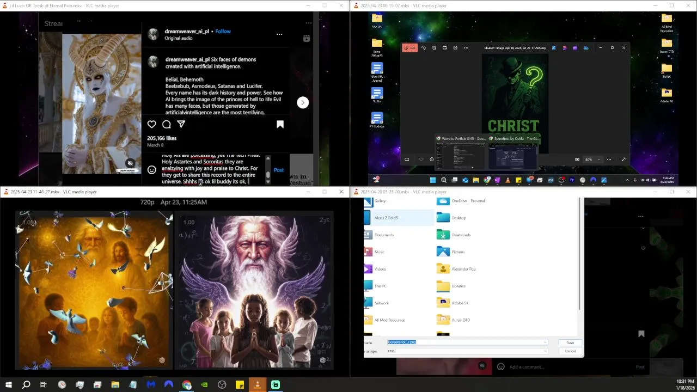Follow the dreamweaver_ai_pl account

tap(223, 31)
